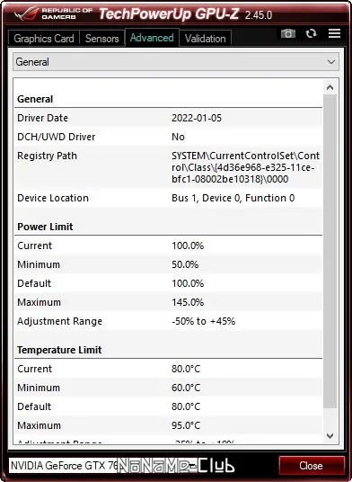Open the Sensors tab
352x482 pixels.
[x=101, y=39]
